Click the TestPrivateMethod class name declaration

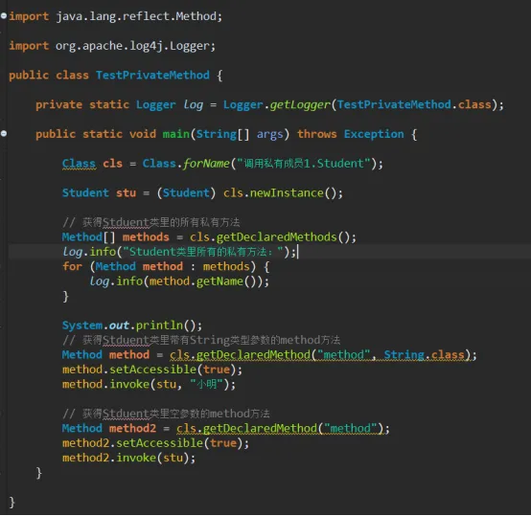pyautogui.click(x=152, y=75)
